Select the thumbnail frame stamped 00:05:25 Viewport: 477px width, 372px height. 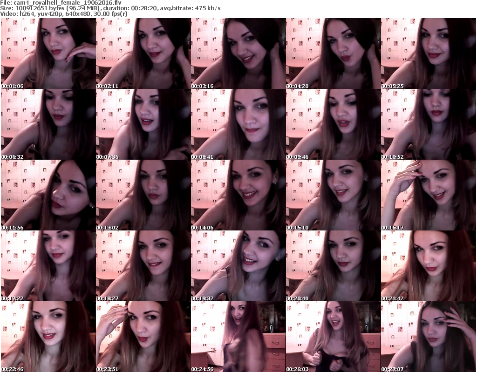coord(429,54)
